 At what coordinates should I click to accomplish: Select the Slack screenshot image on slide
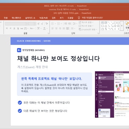coord(112,94)
